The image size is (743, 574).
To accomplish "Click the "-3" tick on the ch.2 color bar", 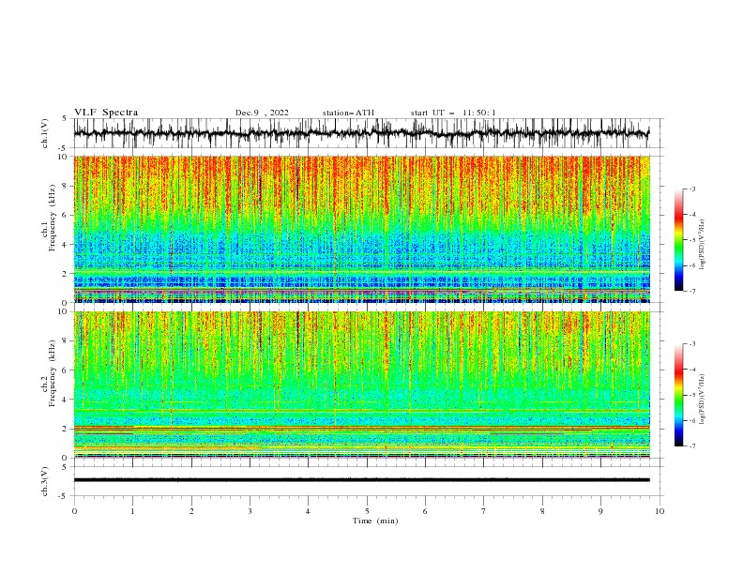I will pos(691,344).
